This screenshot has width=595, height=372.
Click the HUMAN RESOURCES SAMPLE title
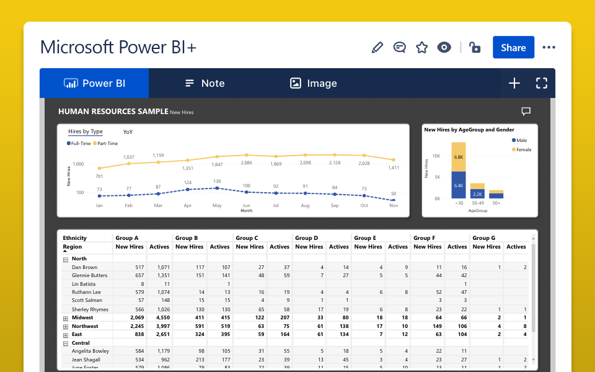(x=113, y=111)
